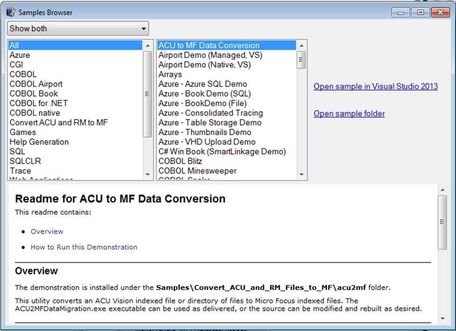Select the "COBOL Blitz" sample
Image resolution: width=456 pixels, height=331 pixels.
226,161
